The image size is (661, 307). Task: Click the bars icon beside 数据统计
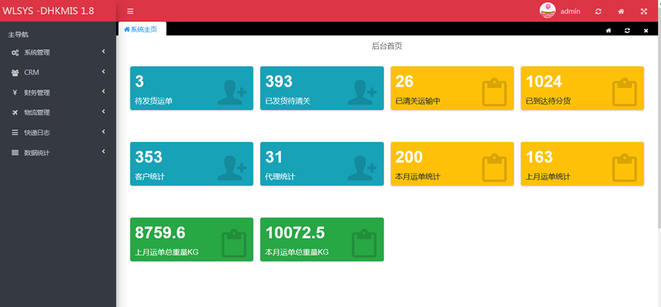[x=15, y=153]
